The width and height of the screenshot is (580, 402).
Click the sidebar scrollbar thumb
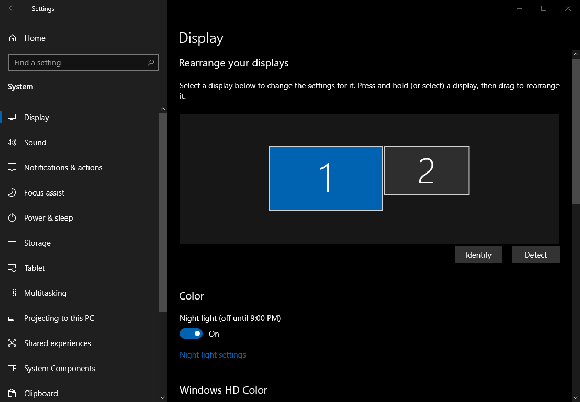click(163, 212)
